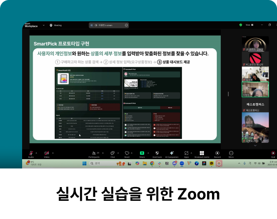
Task: Expand video options arrow next to Video
Action: (x=53, y=153)
